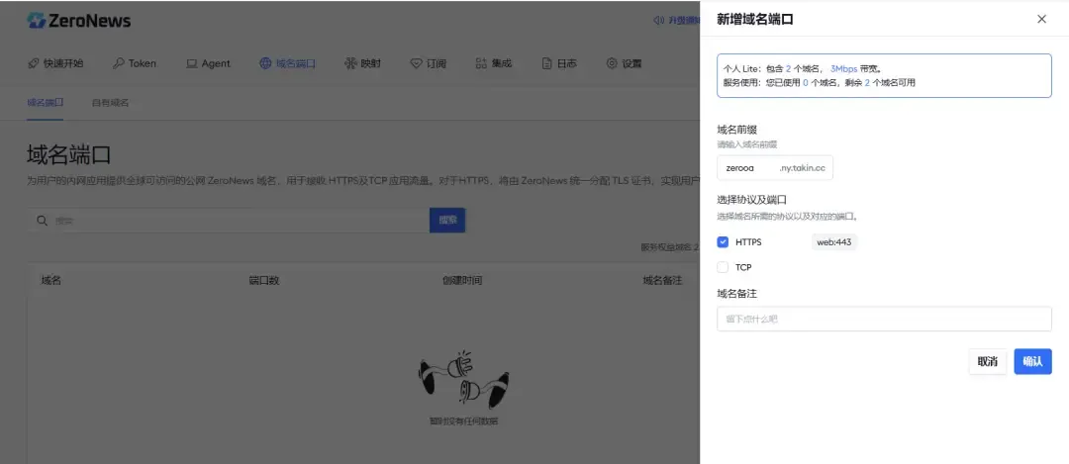Click the icon beside 映射
Viewport: 1069px width, 464px height.
coord(350,63)
